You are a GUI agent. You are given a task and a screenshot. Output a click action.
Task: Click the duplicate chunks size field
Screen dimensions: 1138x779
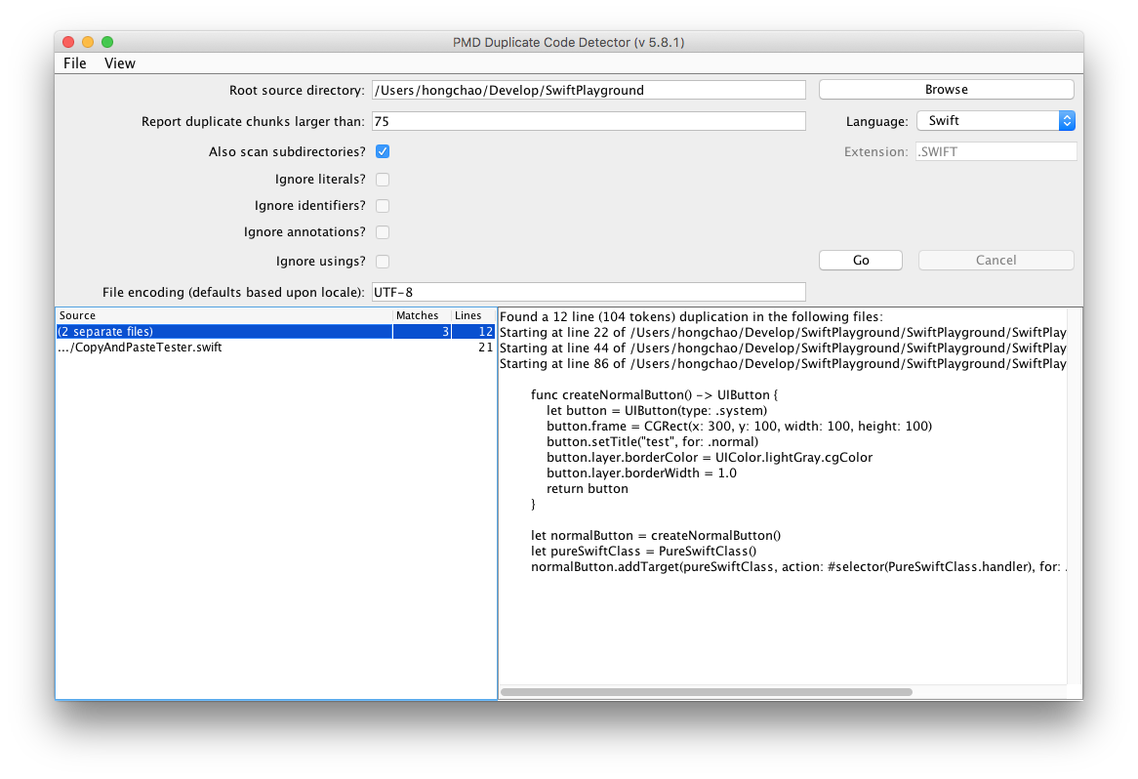pyautogui.click(x=589, y=121)
